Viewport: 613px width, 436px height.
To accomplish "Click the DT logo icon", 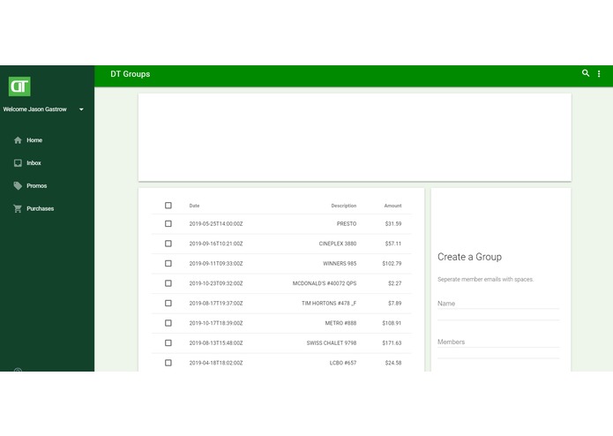I will [x=19, y=86].
